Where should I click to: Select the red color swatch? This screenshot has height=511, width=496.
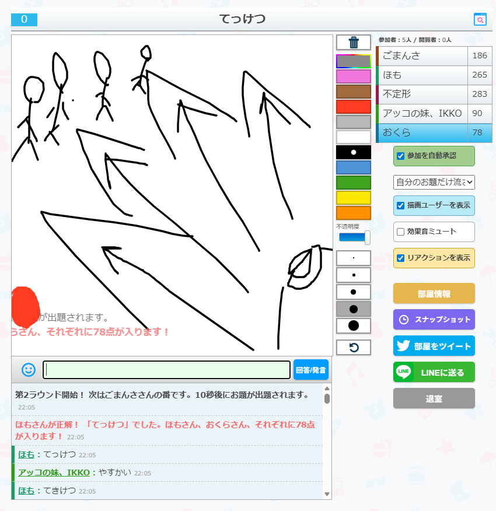[353, 106]
